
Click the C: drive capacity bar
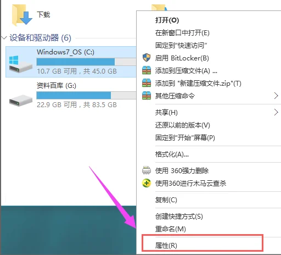click(x=86, y=62)
